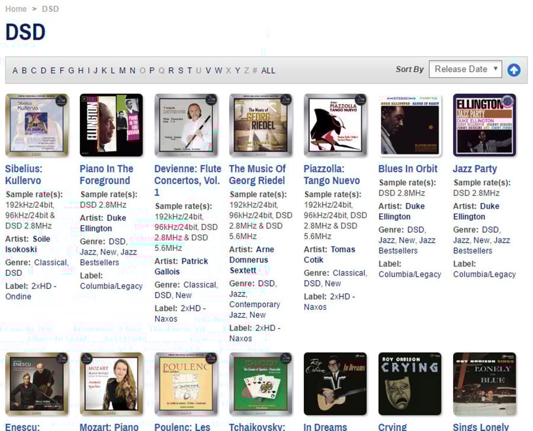Filter albums by letter D

tap(43, 70)
